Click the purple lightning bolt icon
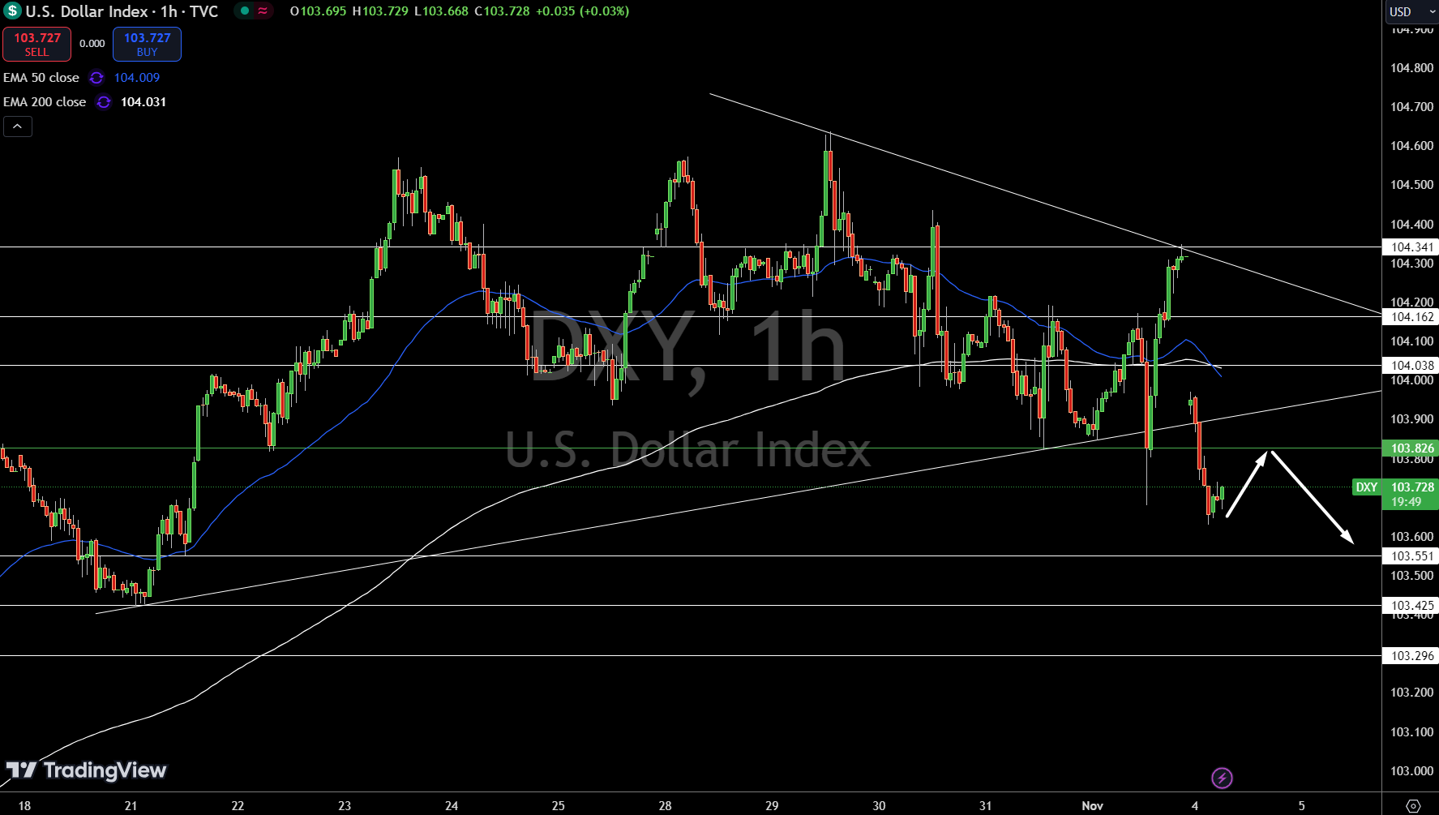 1222,779
